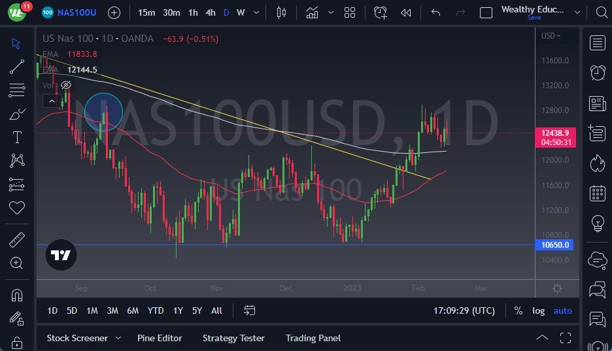
Task: Toggle auto scale on price axis
Action: click(x=562, y=310)
